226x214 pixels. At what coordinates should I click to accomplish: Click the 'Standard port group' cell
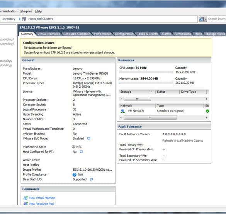point(170,111)
